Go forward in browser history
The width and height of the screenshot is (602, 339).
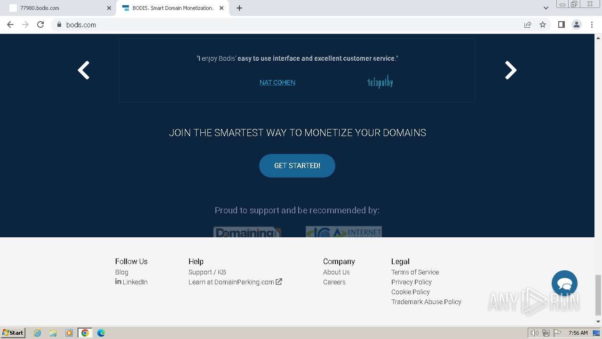coord(25,24)
